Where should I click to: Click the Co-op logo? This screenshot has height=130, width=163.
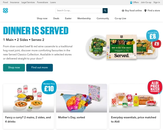coord(5,11)
